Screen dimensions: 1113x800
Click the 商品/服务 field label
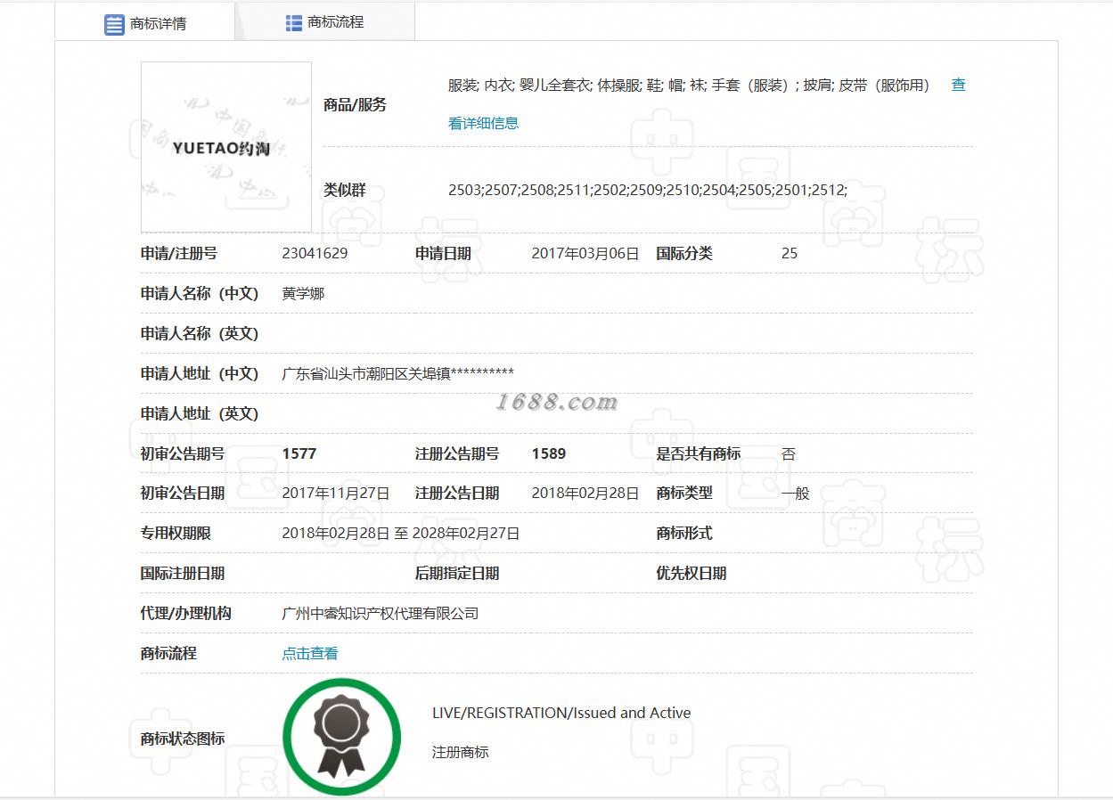coord(355,104)
